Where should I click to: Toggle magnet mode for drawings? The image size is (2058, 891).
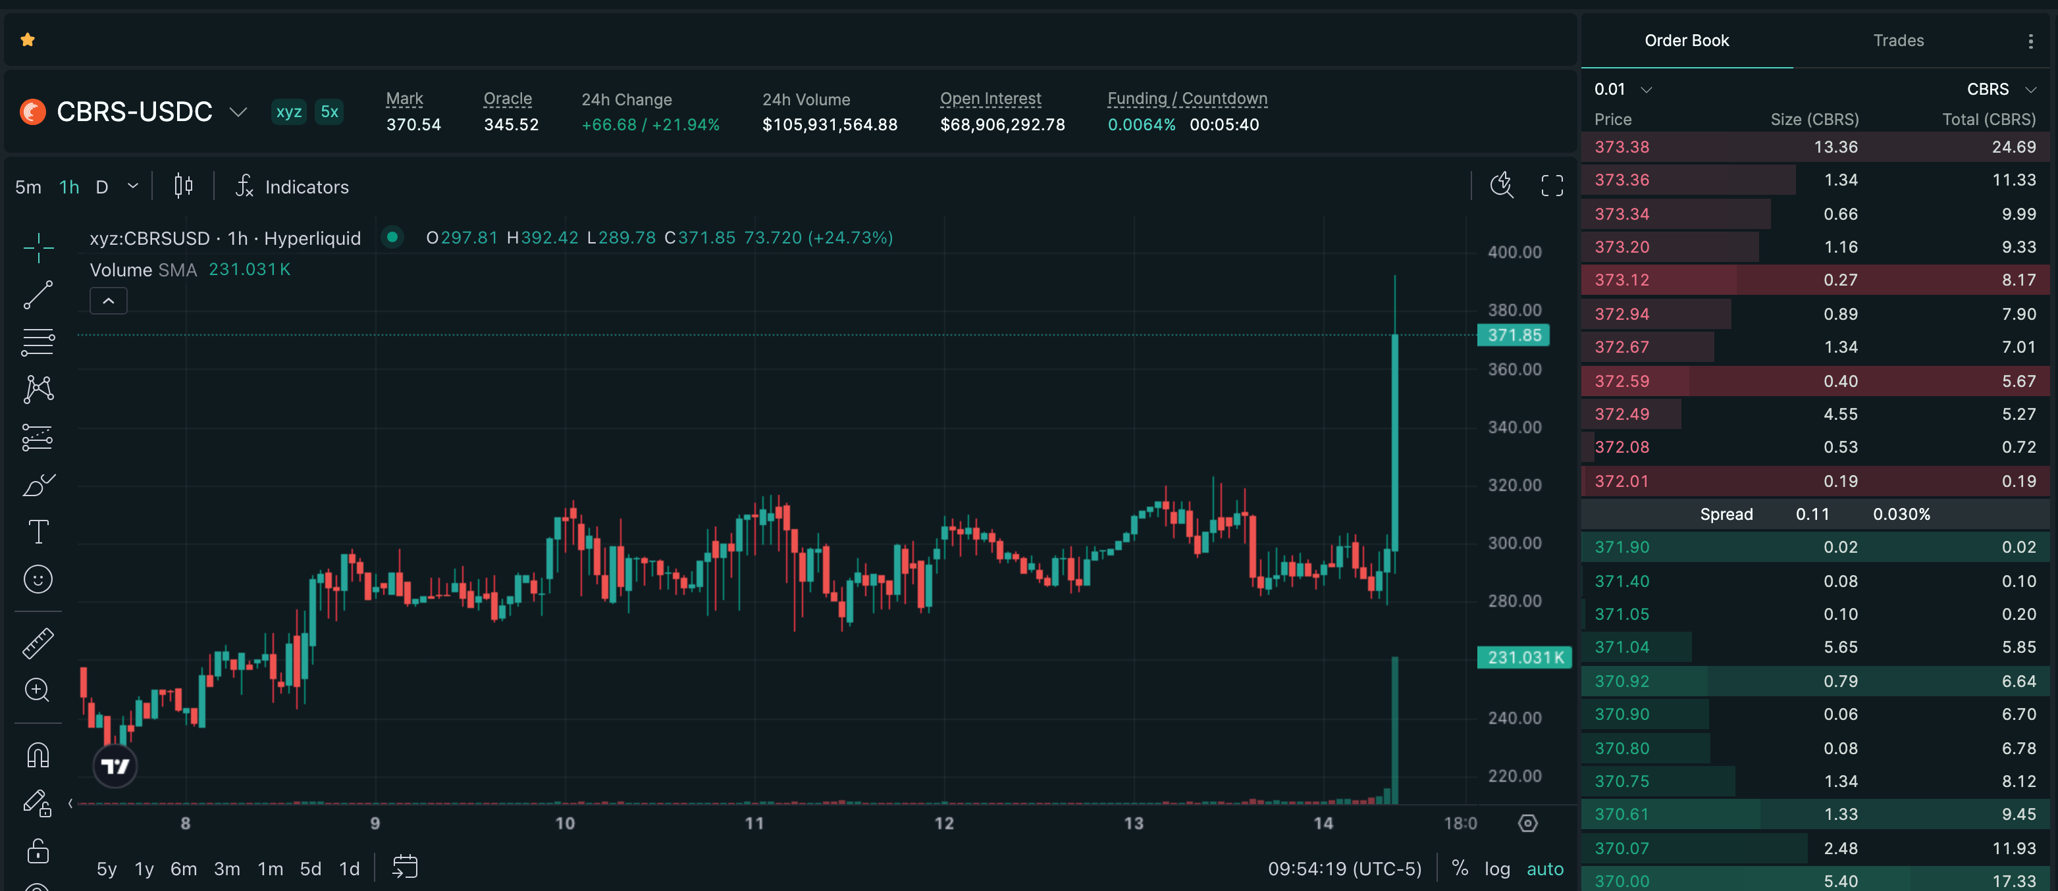[38, 755]
